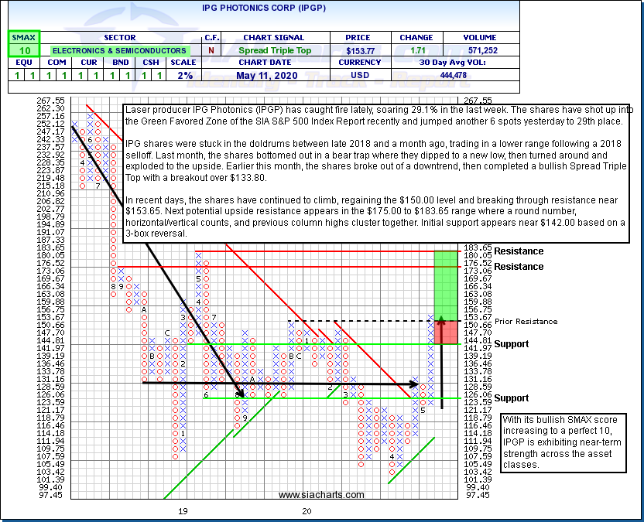Click the 20 year marker on the axis

pos(307,511)
